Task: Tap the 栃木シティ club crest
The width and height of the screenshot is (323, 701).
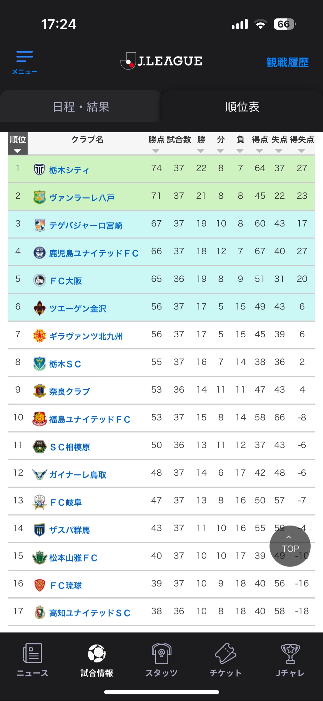Action: pos(39,169)
